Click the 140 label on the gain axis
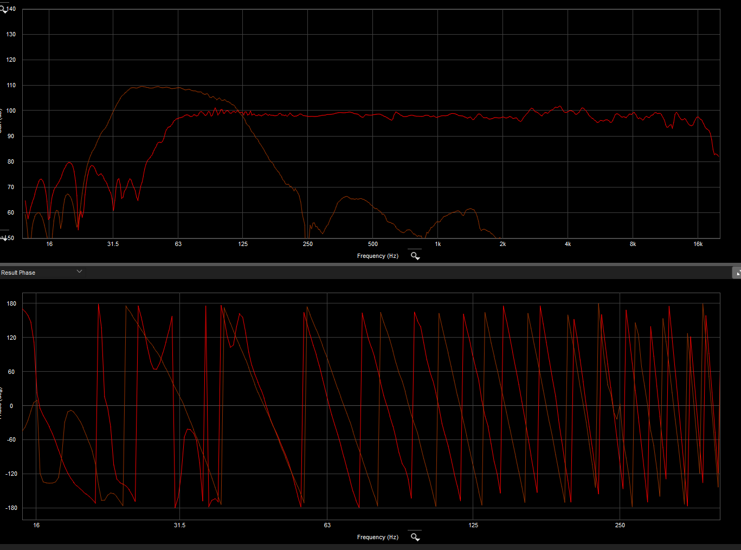The width and height of the screenshot is (741, 550). (11, 9)
